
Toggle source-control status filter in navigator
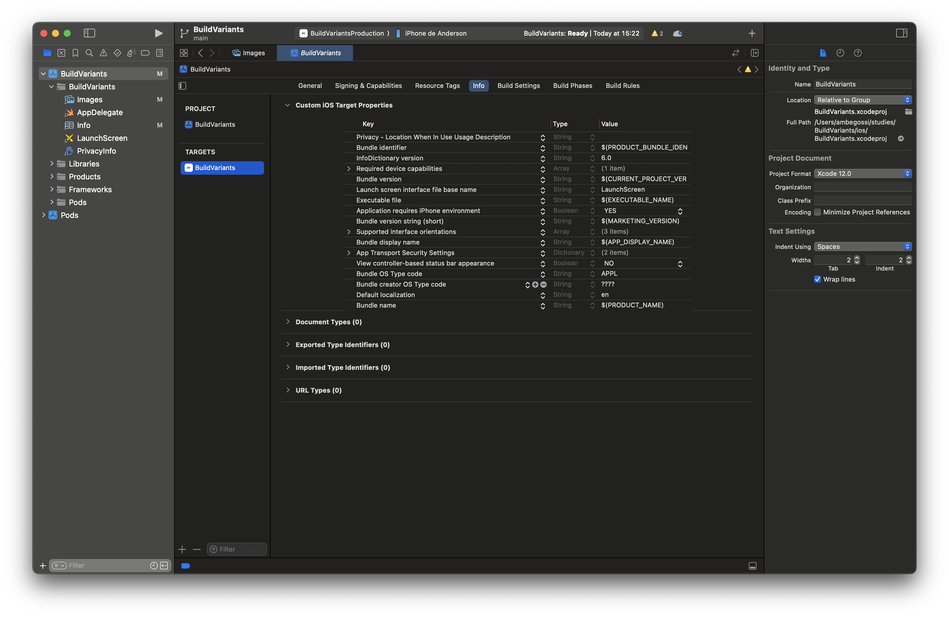(164, 566)
